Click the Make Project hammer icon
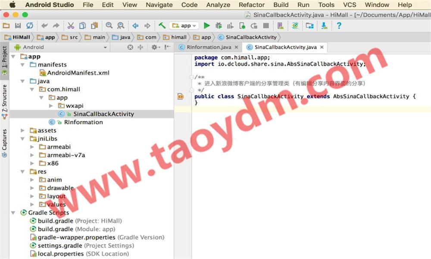The image size is (431, 259). pyautogui.click(x=162, y=25)
